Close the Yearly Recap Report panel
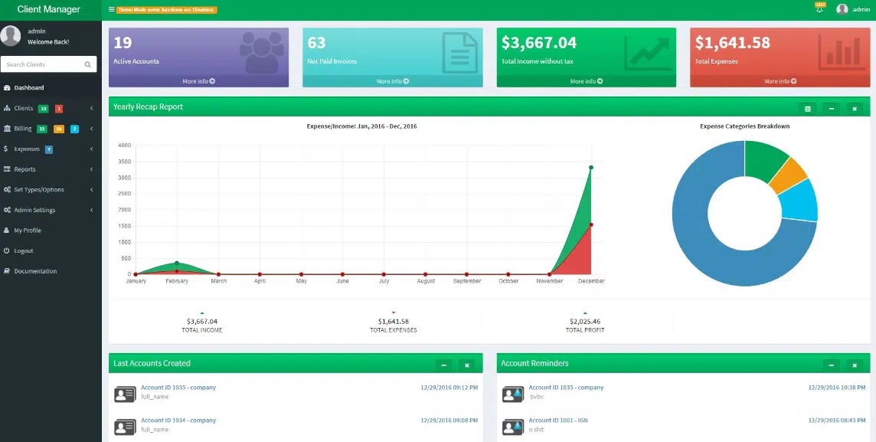 coord(855,109)
